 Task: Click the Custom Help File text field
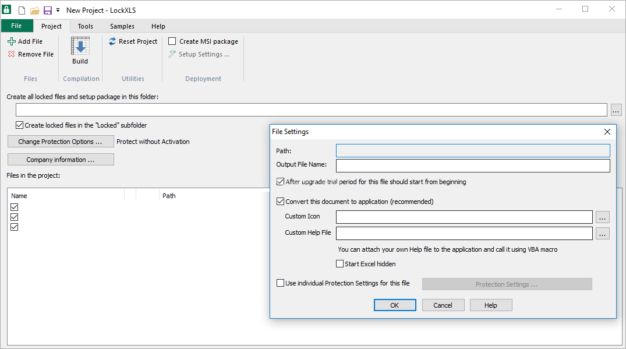click(x=464, y=233)
